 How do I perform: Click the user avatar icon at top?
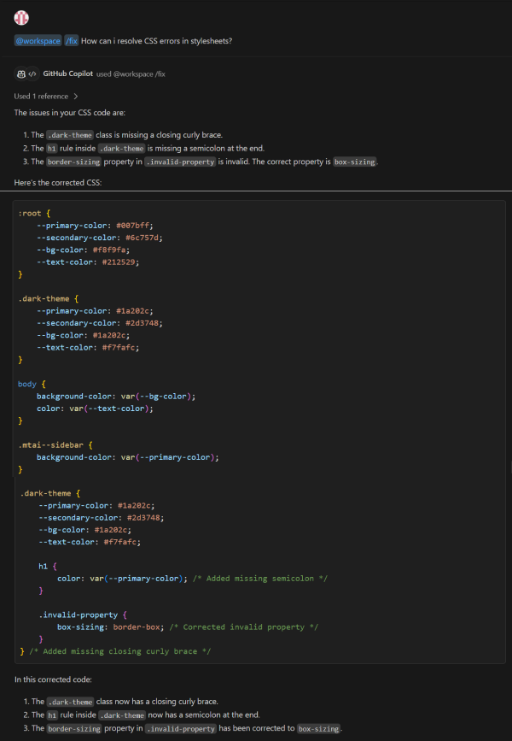click(21, 18)
